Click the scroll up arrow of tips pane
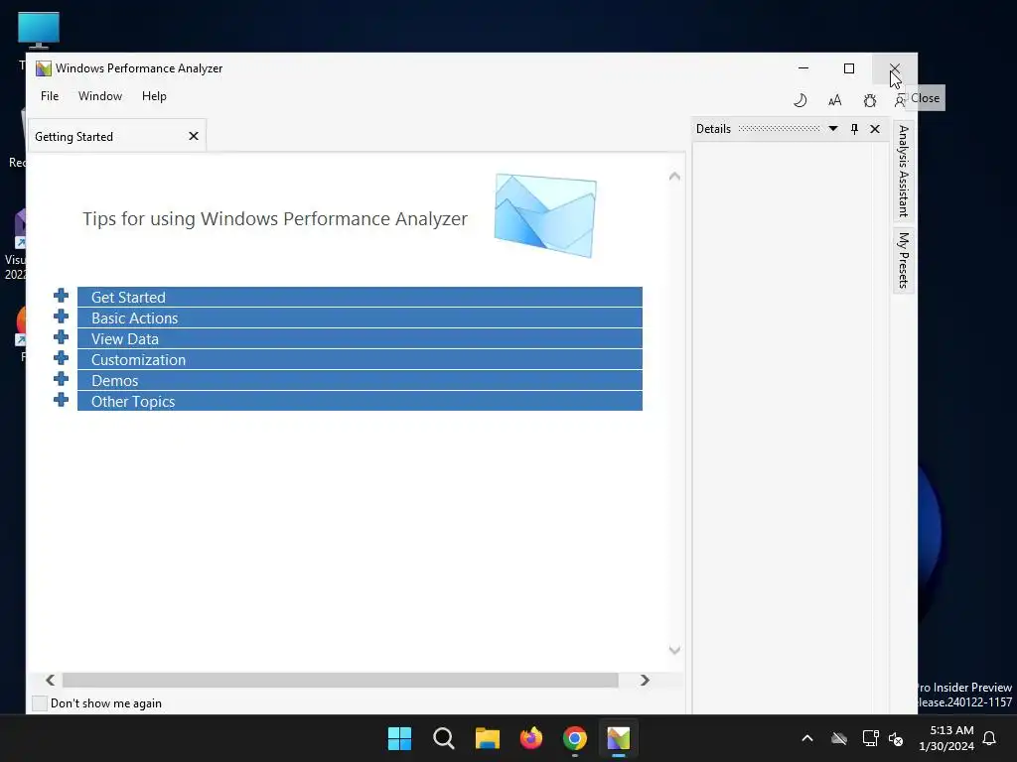Image resolution: width=1017 pixels, height=762 pixels. 674,177
